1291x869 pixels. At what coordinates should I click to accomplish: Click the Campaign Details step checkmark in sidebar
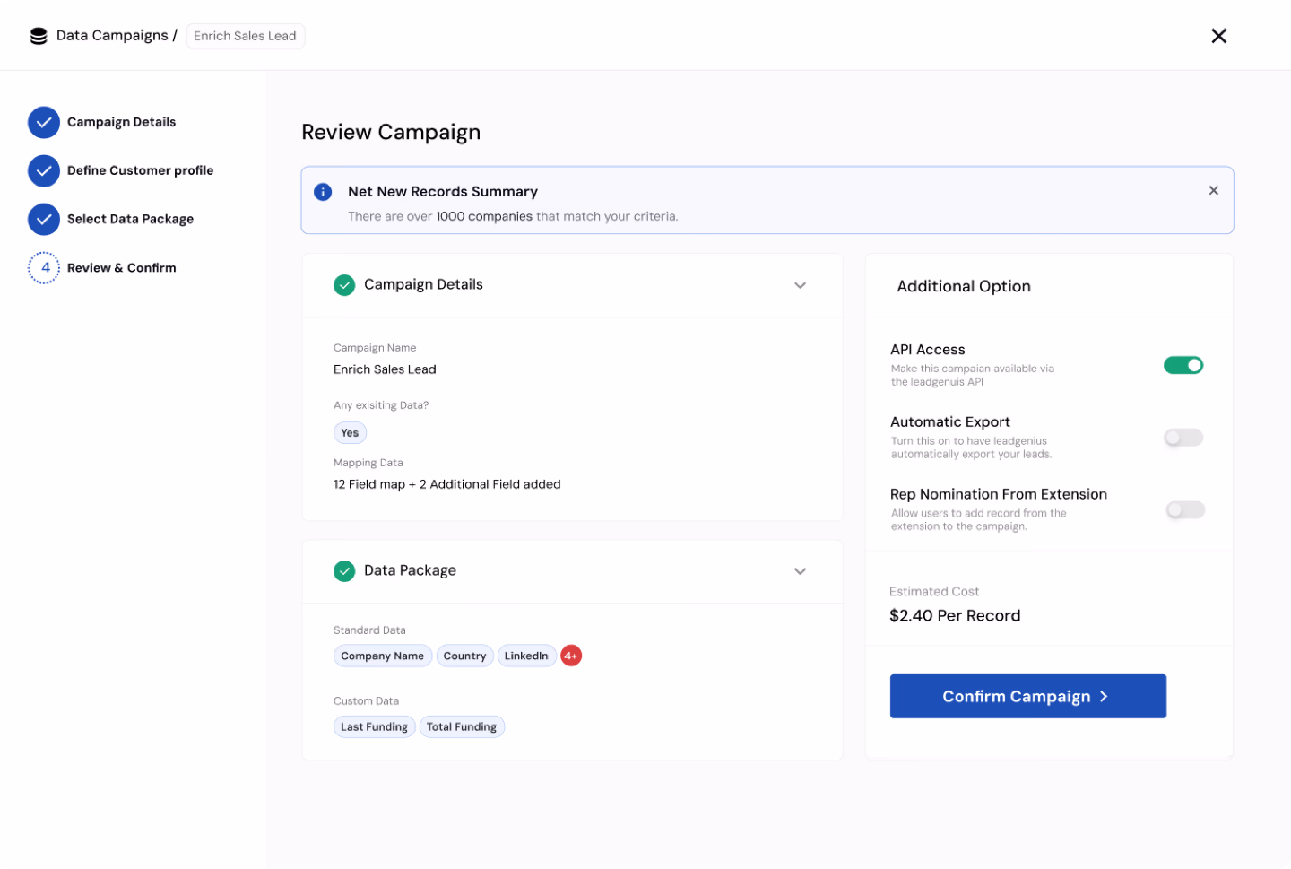pos(43,122)
